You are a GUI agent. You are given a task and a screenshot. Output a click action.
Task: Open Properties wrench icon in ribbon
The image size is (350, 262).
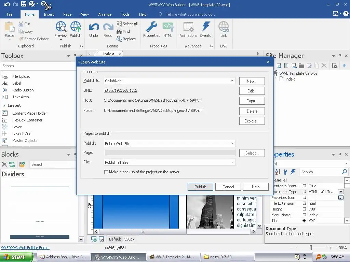coord(152,27)
